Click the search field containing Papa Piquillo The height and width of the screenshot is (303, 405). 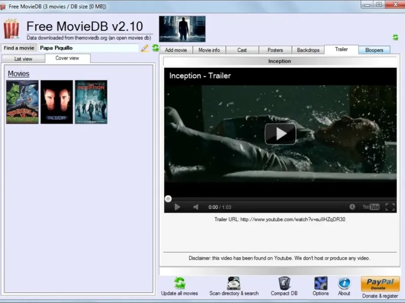click(x=88, y=48)
